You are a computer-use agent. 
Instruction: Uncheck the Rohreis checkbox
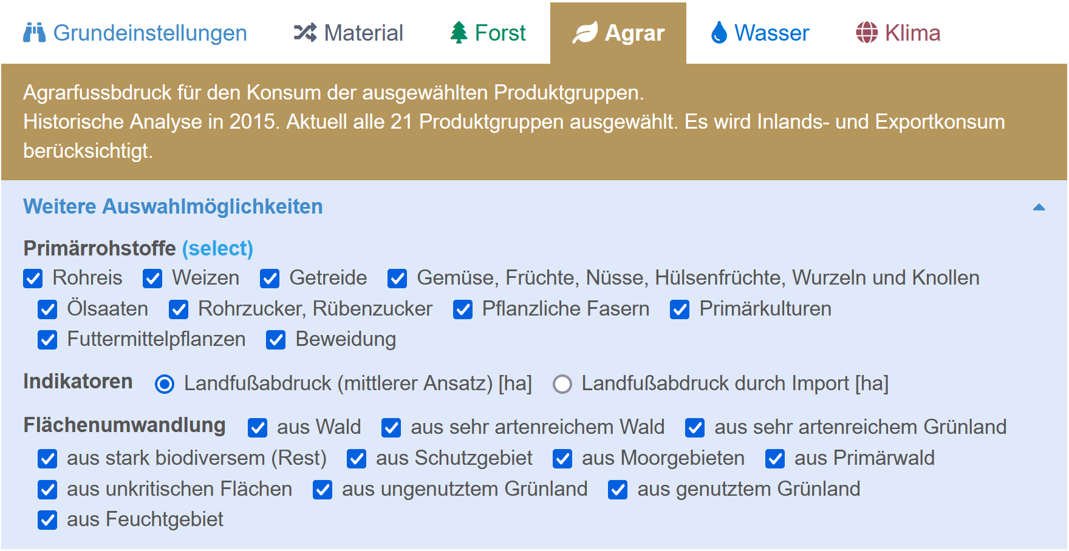(x=33, y=279)
